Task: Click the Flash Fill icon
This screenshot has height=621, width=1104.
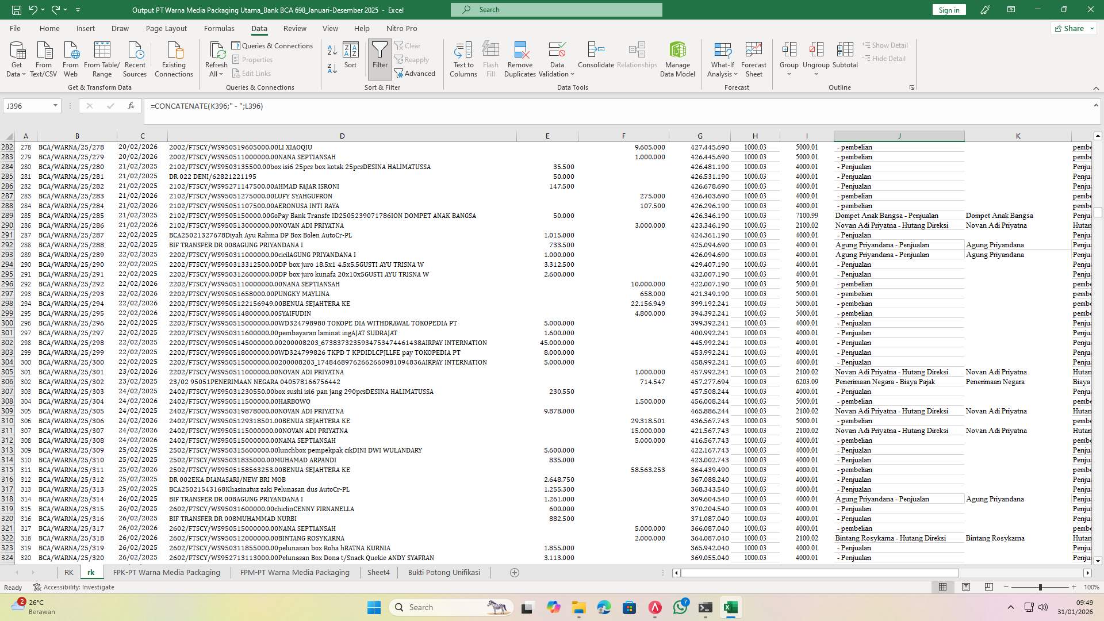Action: 490,57
